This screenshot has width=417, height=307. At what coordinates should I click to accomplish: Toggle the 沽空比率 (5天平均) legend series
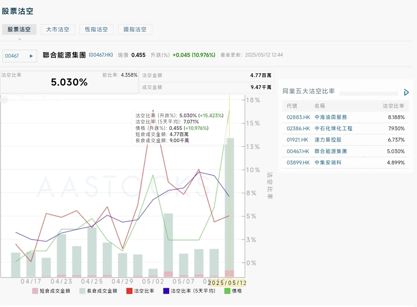[x=189, y=291]
